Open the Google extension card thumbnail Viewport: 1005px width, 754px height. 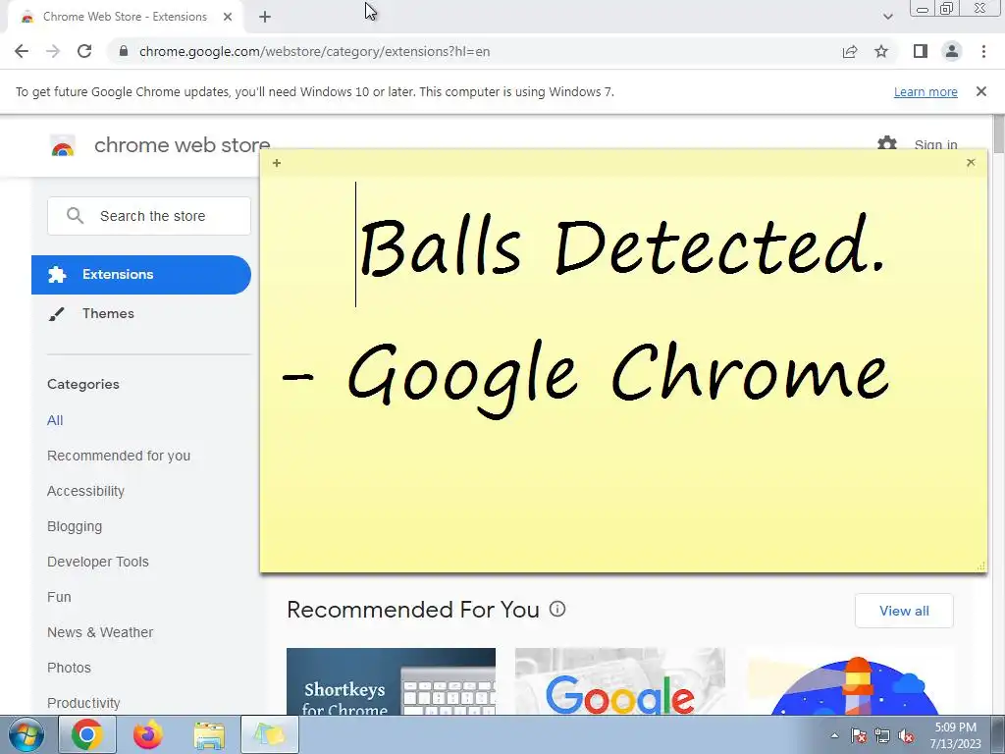[x=620, y=681]
